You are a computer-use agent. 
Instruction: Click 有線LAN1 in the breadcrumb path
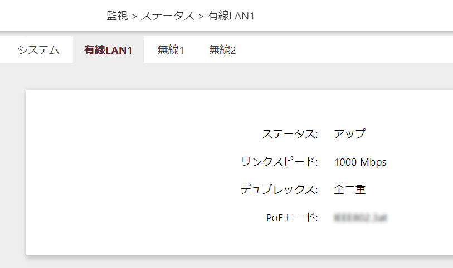click(231, 16)
